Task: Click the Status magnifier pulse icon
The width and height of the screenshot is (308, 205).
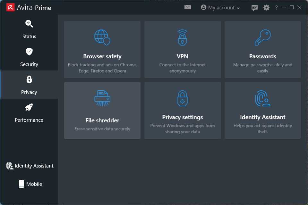Action: click(29, 23)
